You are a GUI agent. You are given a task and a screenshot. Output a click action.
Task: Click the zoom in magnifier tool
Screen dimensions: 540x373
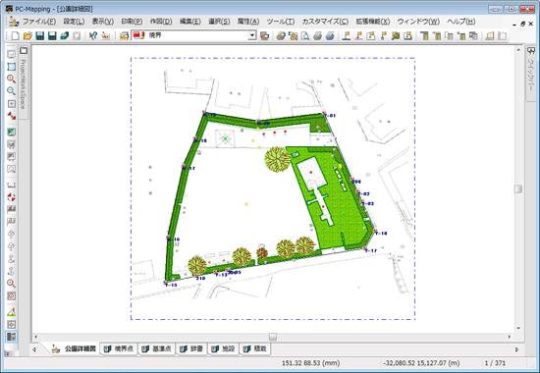coord(11,79)
